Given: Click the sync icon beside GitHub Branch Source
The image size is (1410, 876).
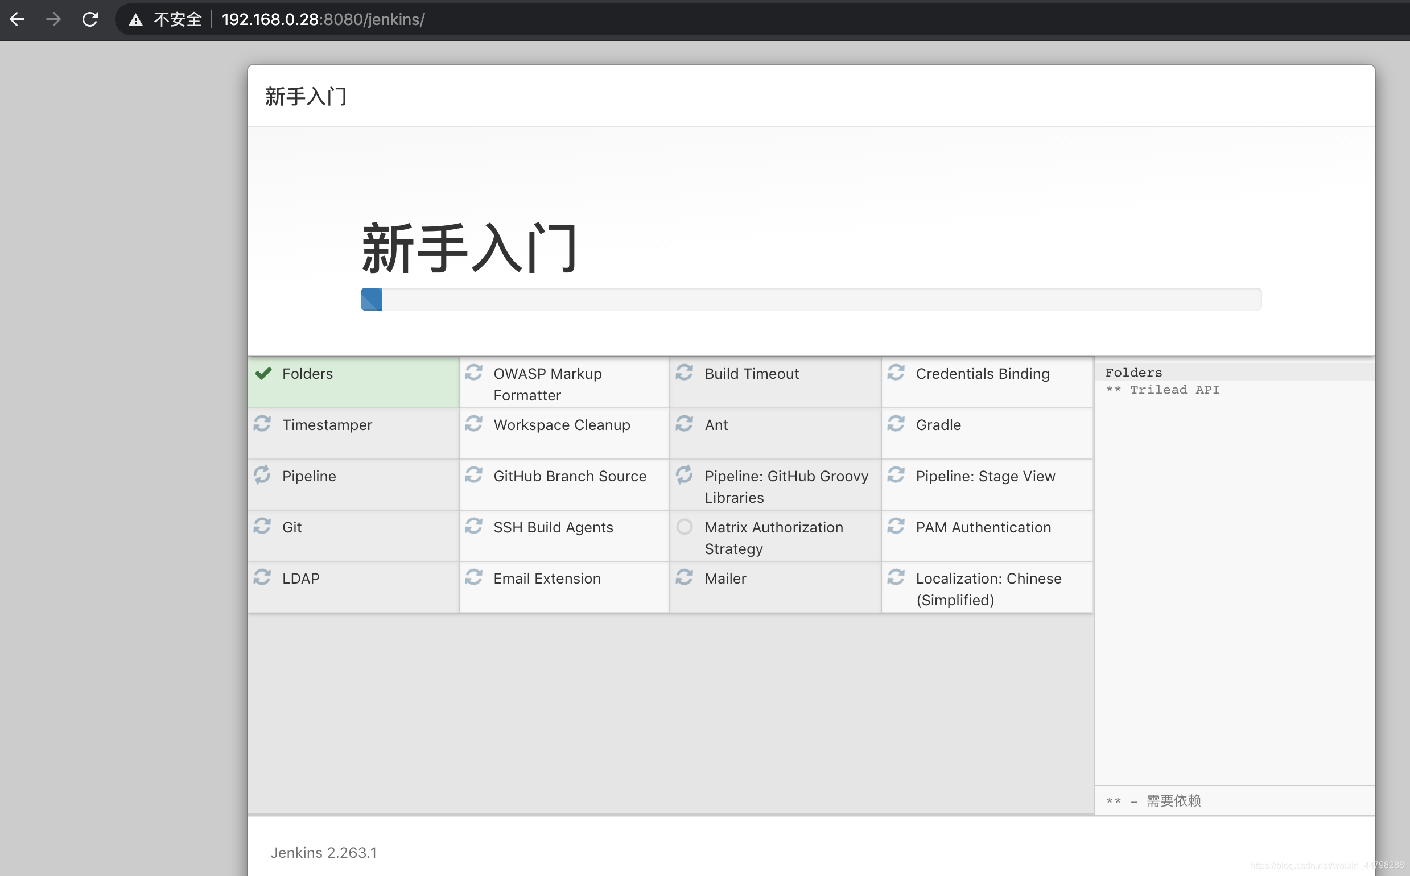Looking at the screenshot, I should pyautogui.click(x=473, y=474).
